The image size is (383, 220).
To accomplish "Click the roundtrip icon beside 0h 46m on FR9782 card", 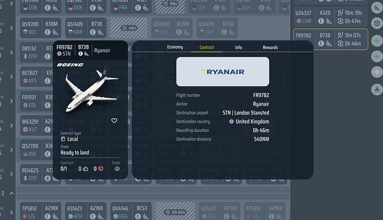I will point(340,44).
